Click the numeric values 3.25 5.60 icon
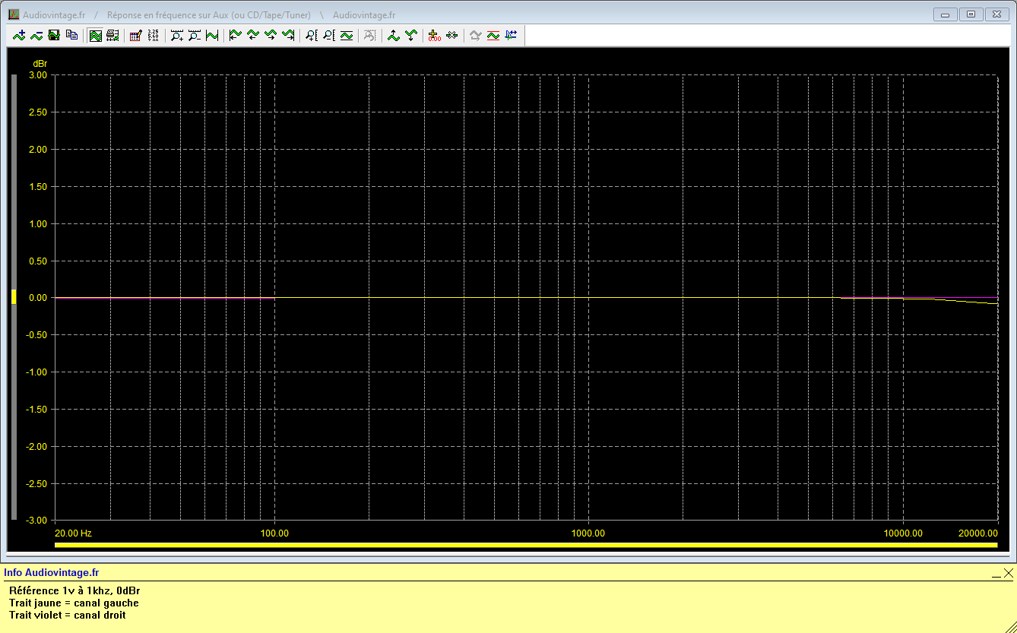The image size is (1017, 633). tap(154, 35)
